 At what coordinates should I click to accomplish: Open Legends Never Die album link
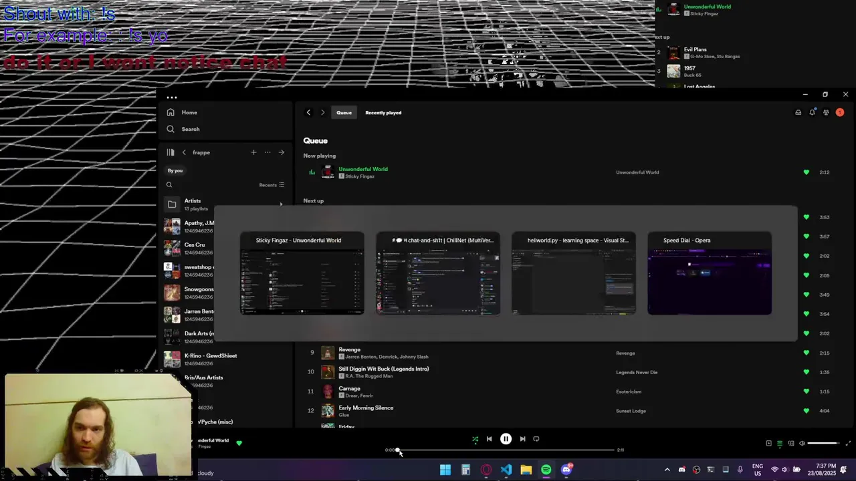(x=637, y=372)
